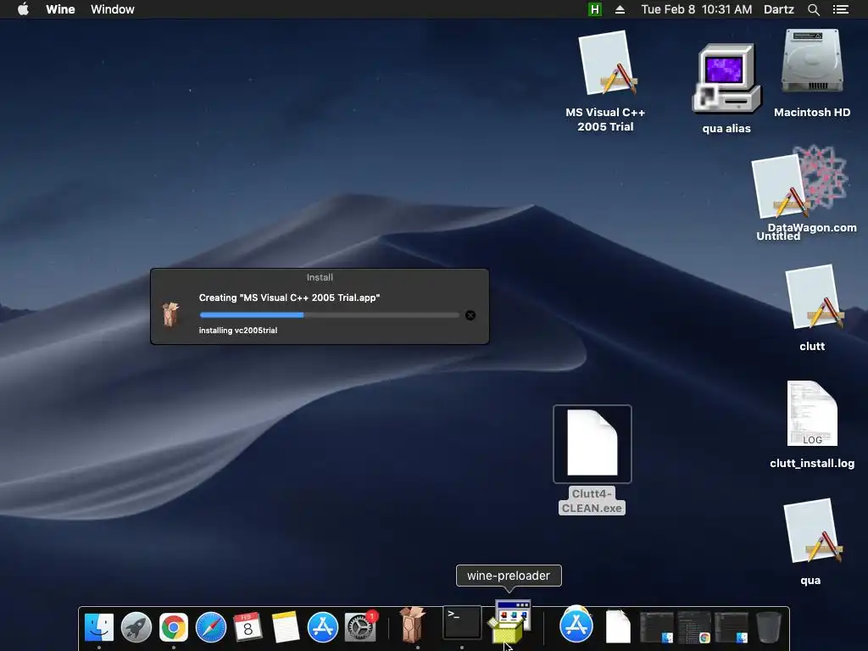Select the qua alias desktop icon
The image size is (868, 651).
726,79
